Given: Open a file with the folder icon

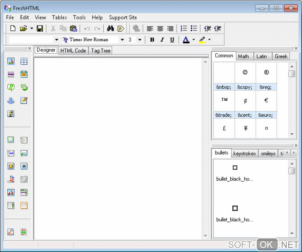Looking at the screenshot, I should [x=23, y=28].
